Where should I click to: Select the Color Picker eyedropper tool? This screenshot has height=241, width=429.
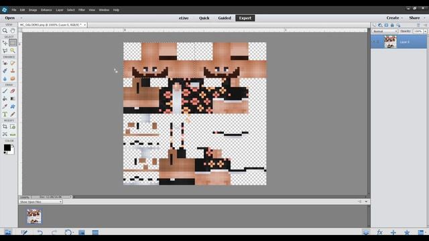coord(5,106)
